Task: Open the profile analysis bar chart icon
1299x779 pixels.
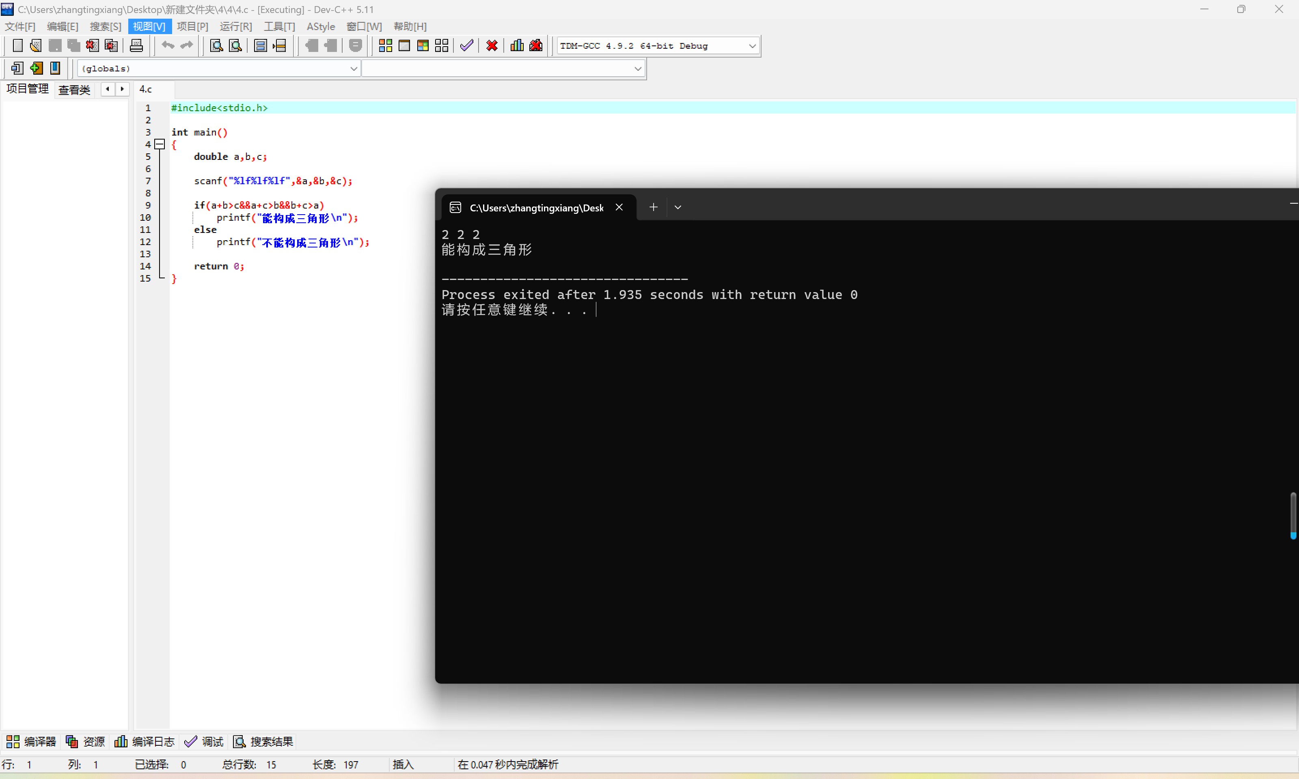Action: (x=517, y=46)
